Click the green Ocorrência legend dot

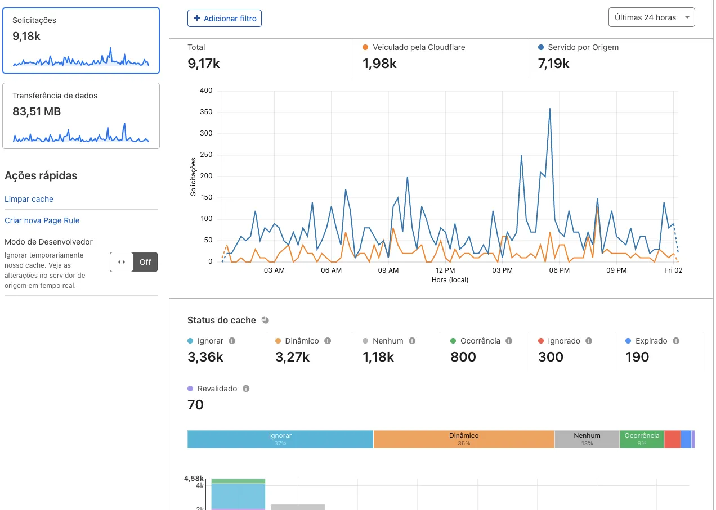click(x=453, y=341)
